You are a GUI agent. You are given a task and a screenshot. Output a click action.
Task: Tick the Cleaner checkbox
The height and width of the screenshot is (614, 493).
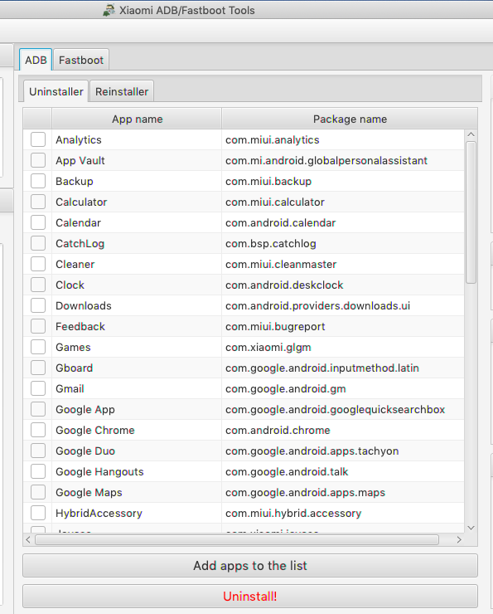pos(38,264)
